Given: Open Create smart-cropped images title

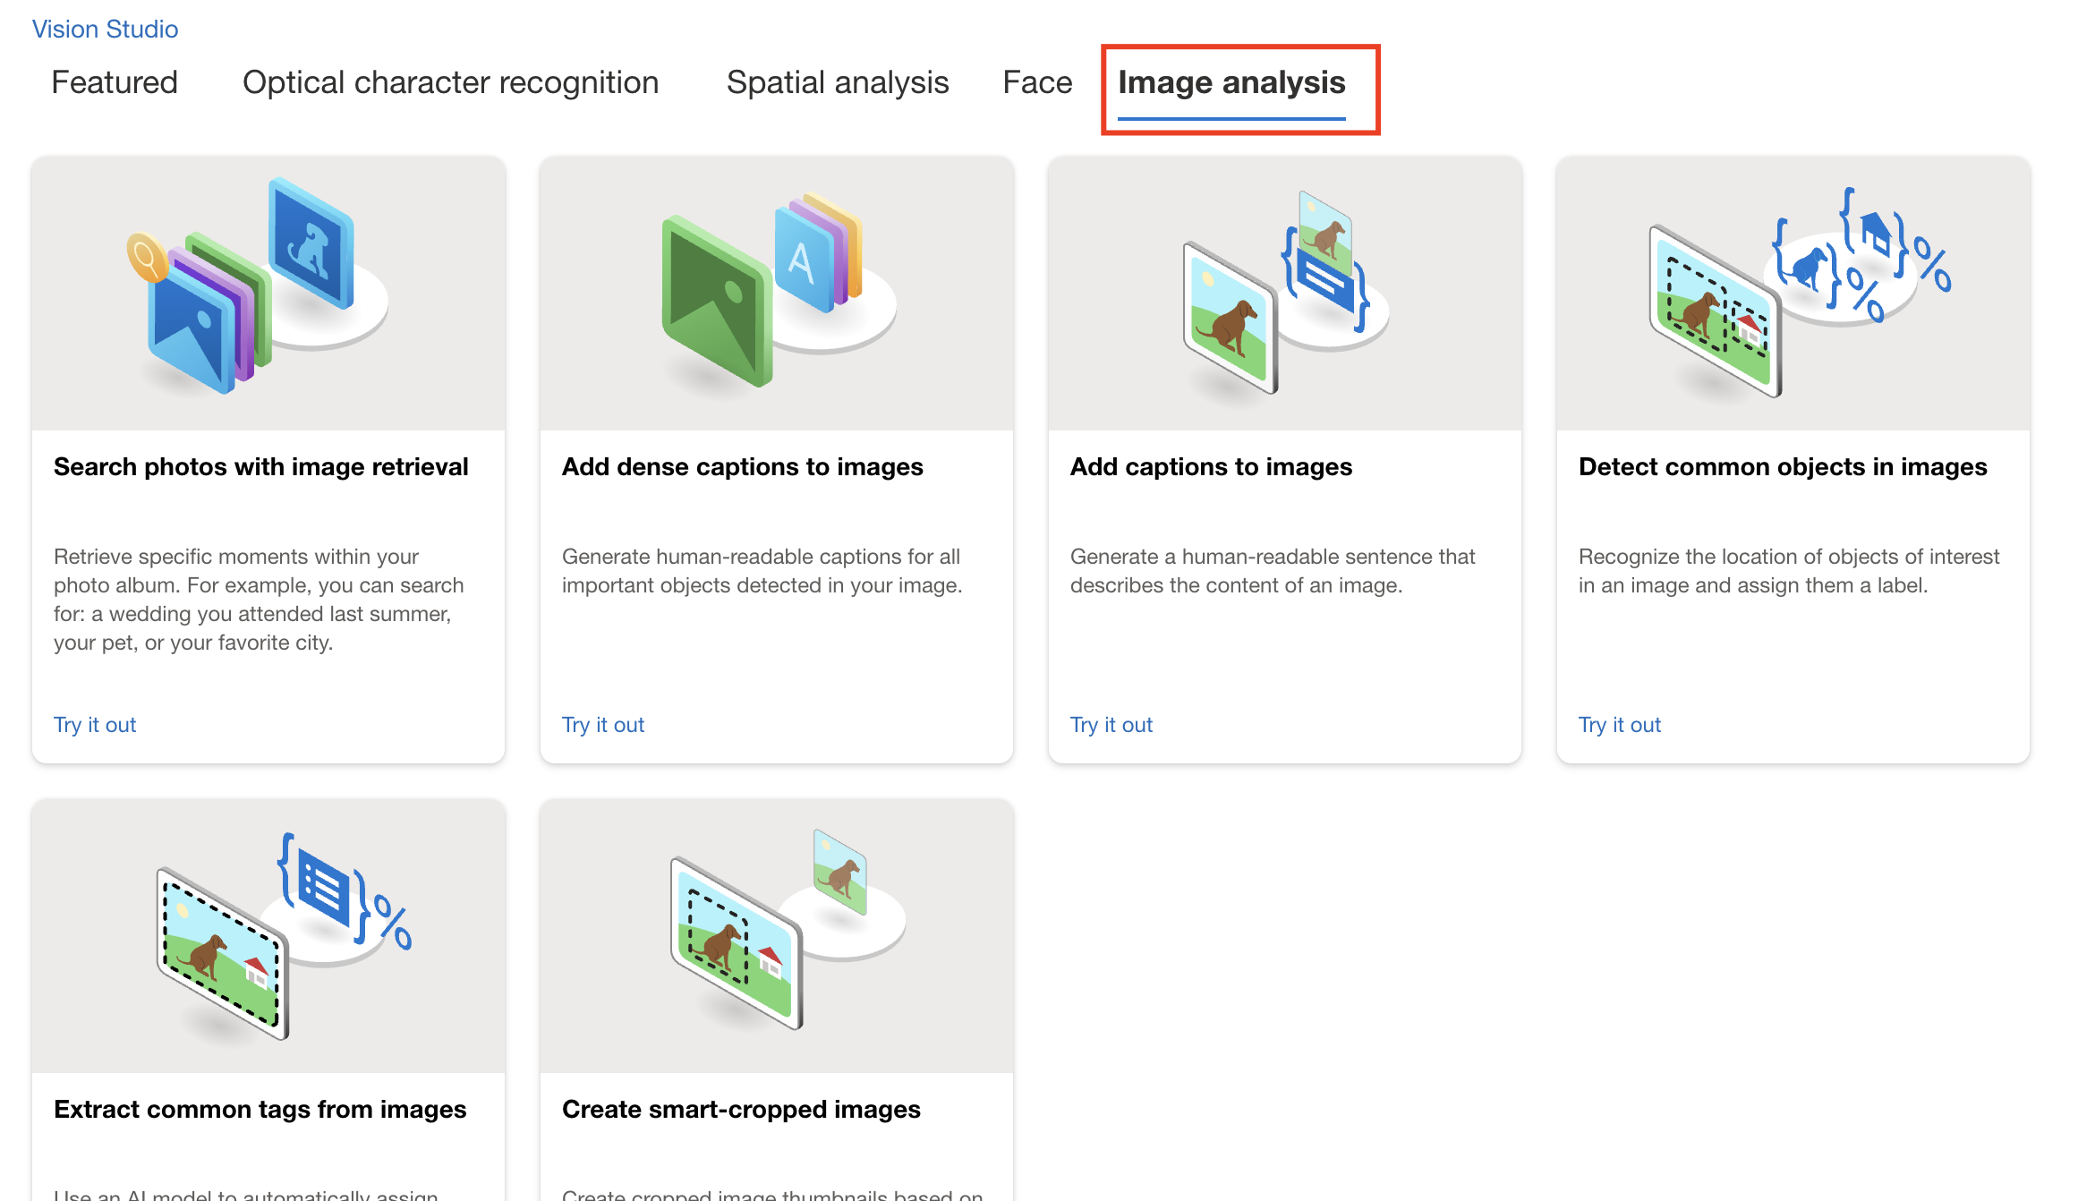Looking at the screenshot, I should click(x=741, y=1110).
